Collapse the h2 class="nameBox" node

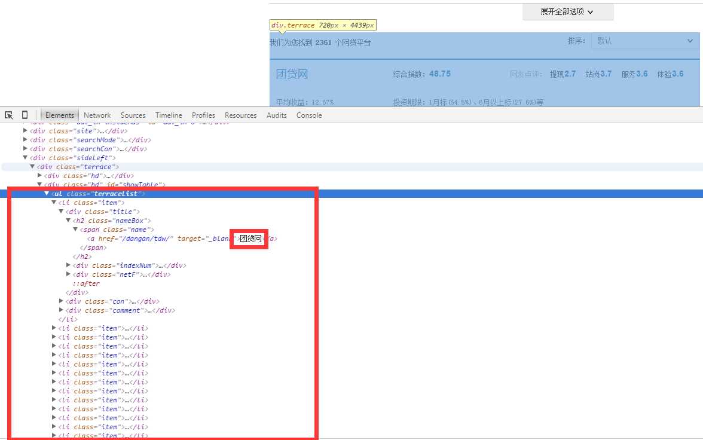tap(68, 220)
